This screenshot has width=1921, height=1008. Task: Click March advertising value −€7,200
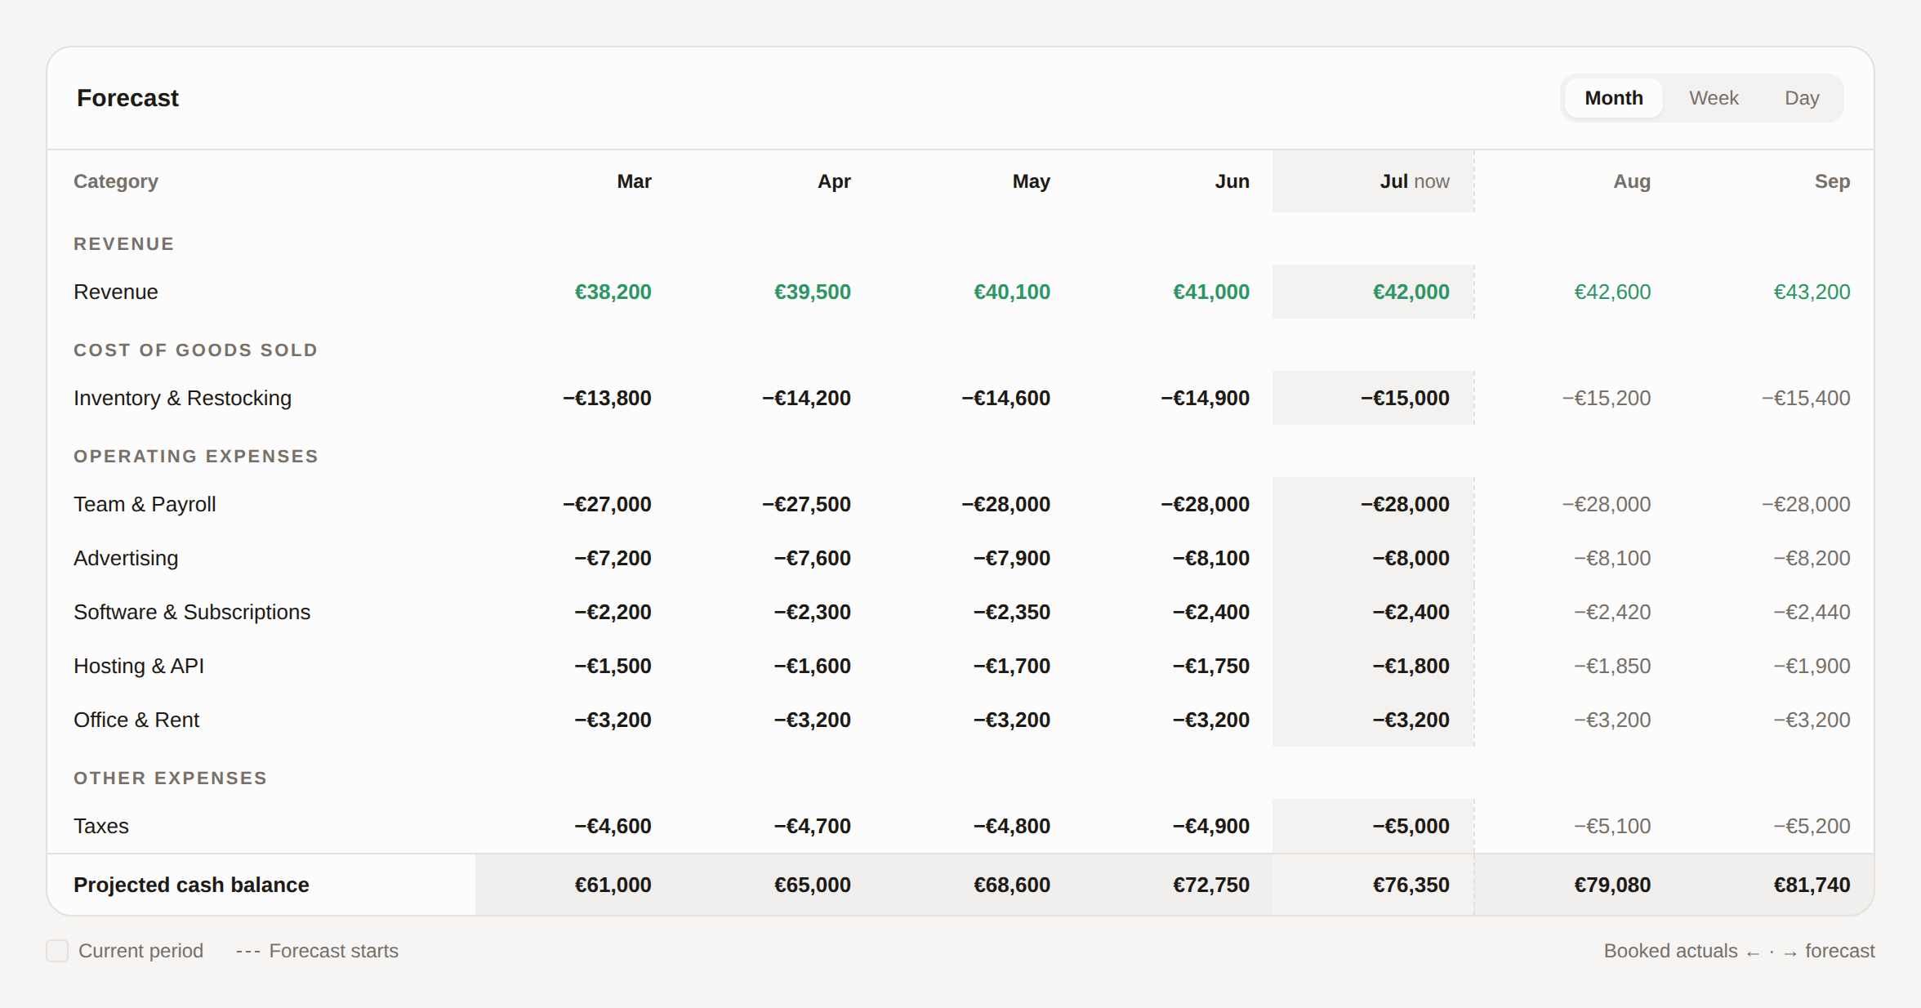(x=613, y=558)
